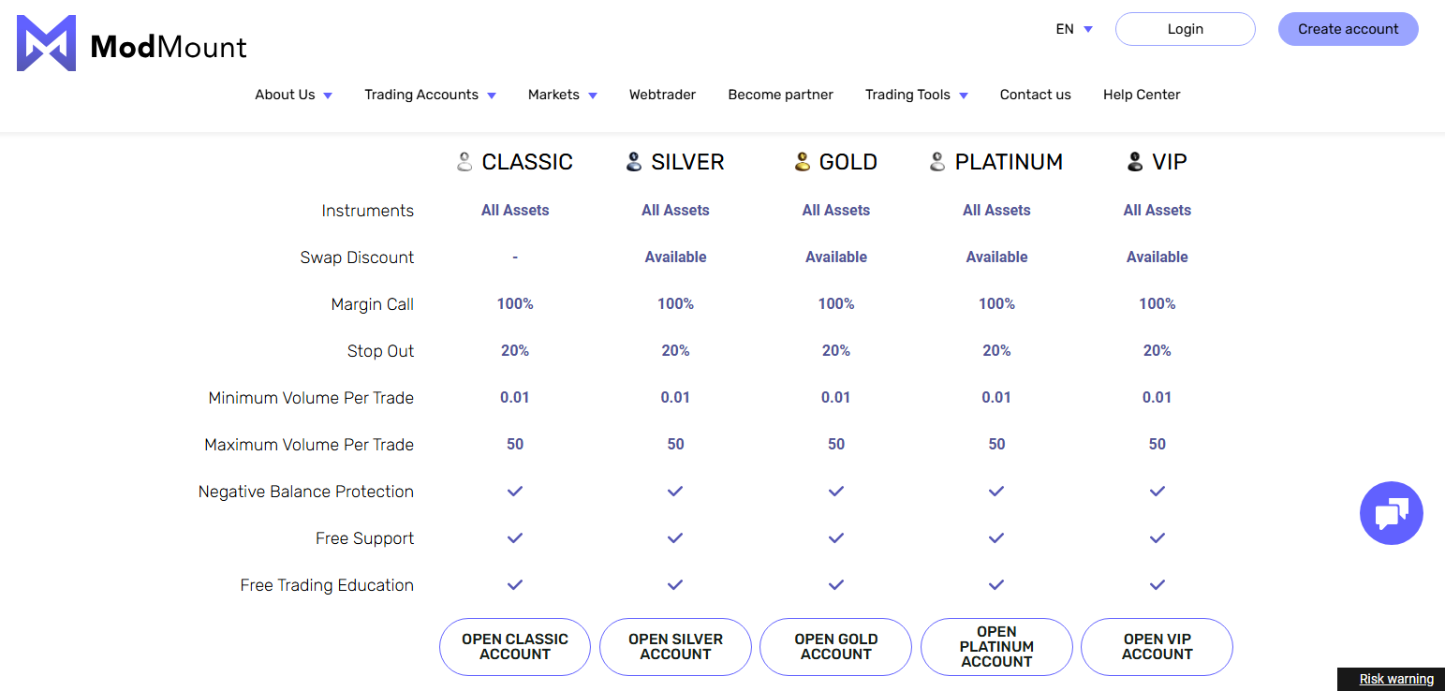Open the Risk warning link
The height and width of the screenshot is (691, 1445).
1396,679
